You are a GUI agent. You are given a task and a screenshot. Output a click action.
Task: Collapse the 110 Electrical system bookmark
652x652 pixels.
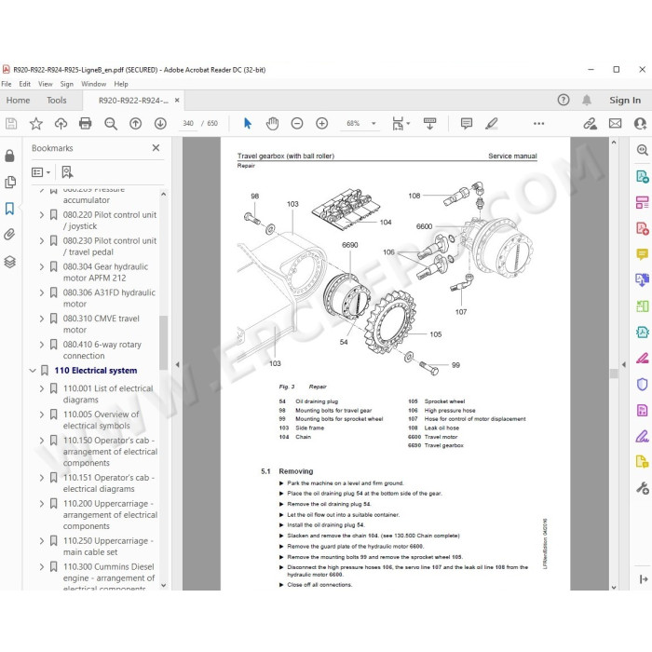point(33,370)
